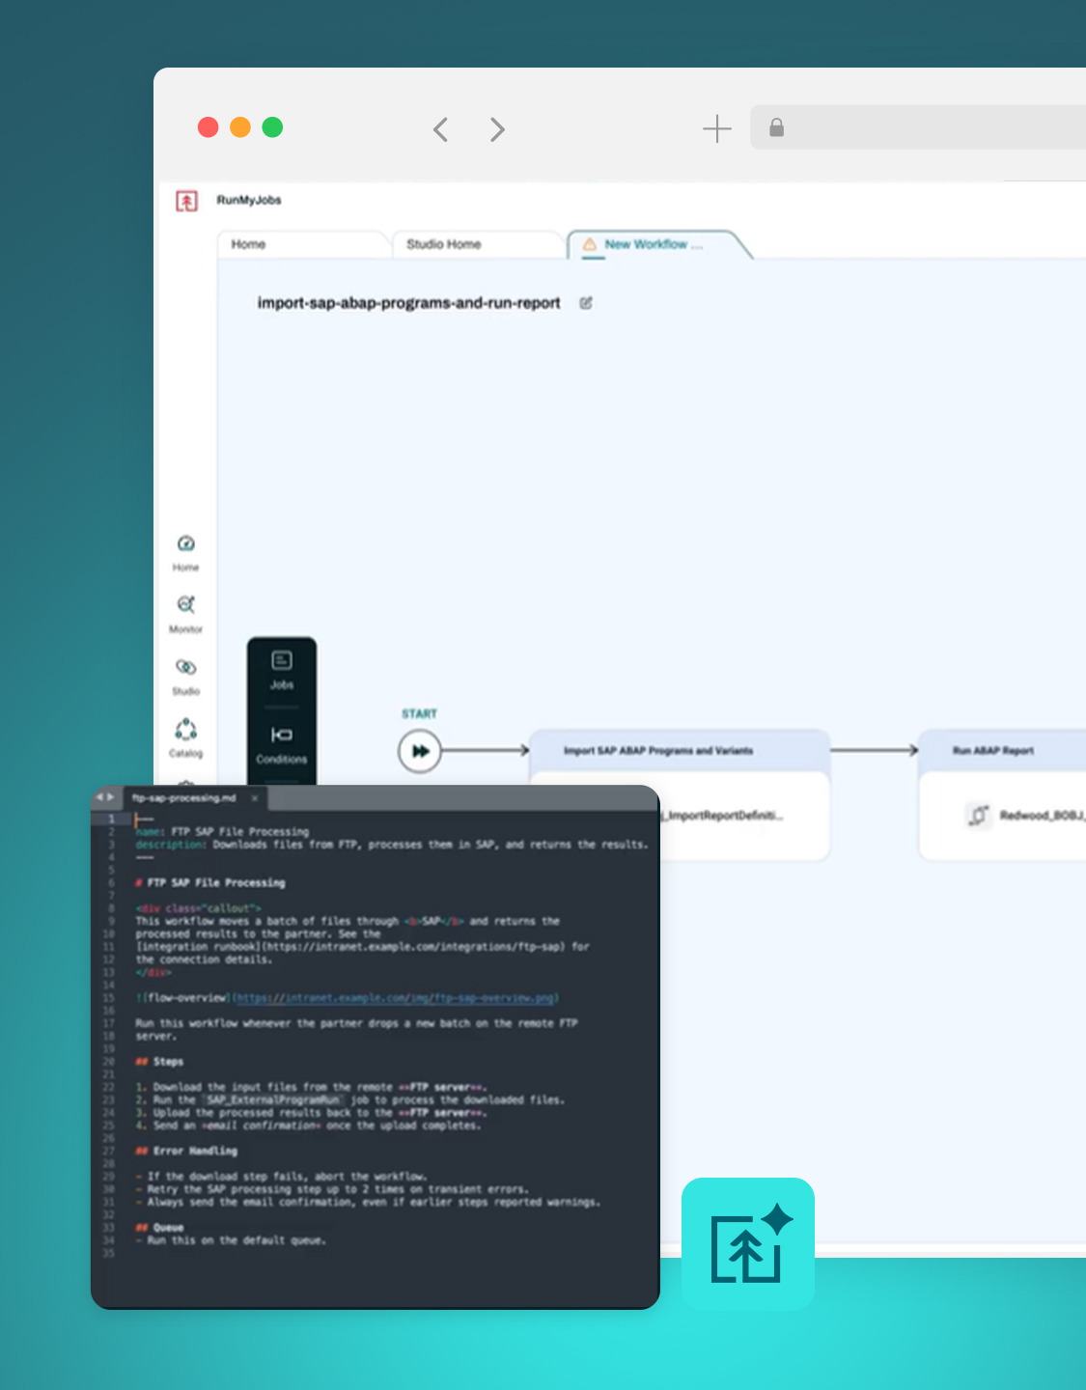The width and height of the screenshot is (1086, 1390).
Task: Click the '# FTP SAP File Processing' heading line
Action: click(210, 883)
